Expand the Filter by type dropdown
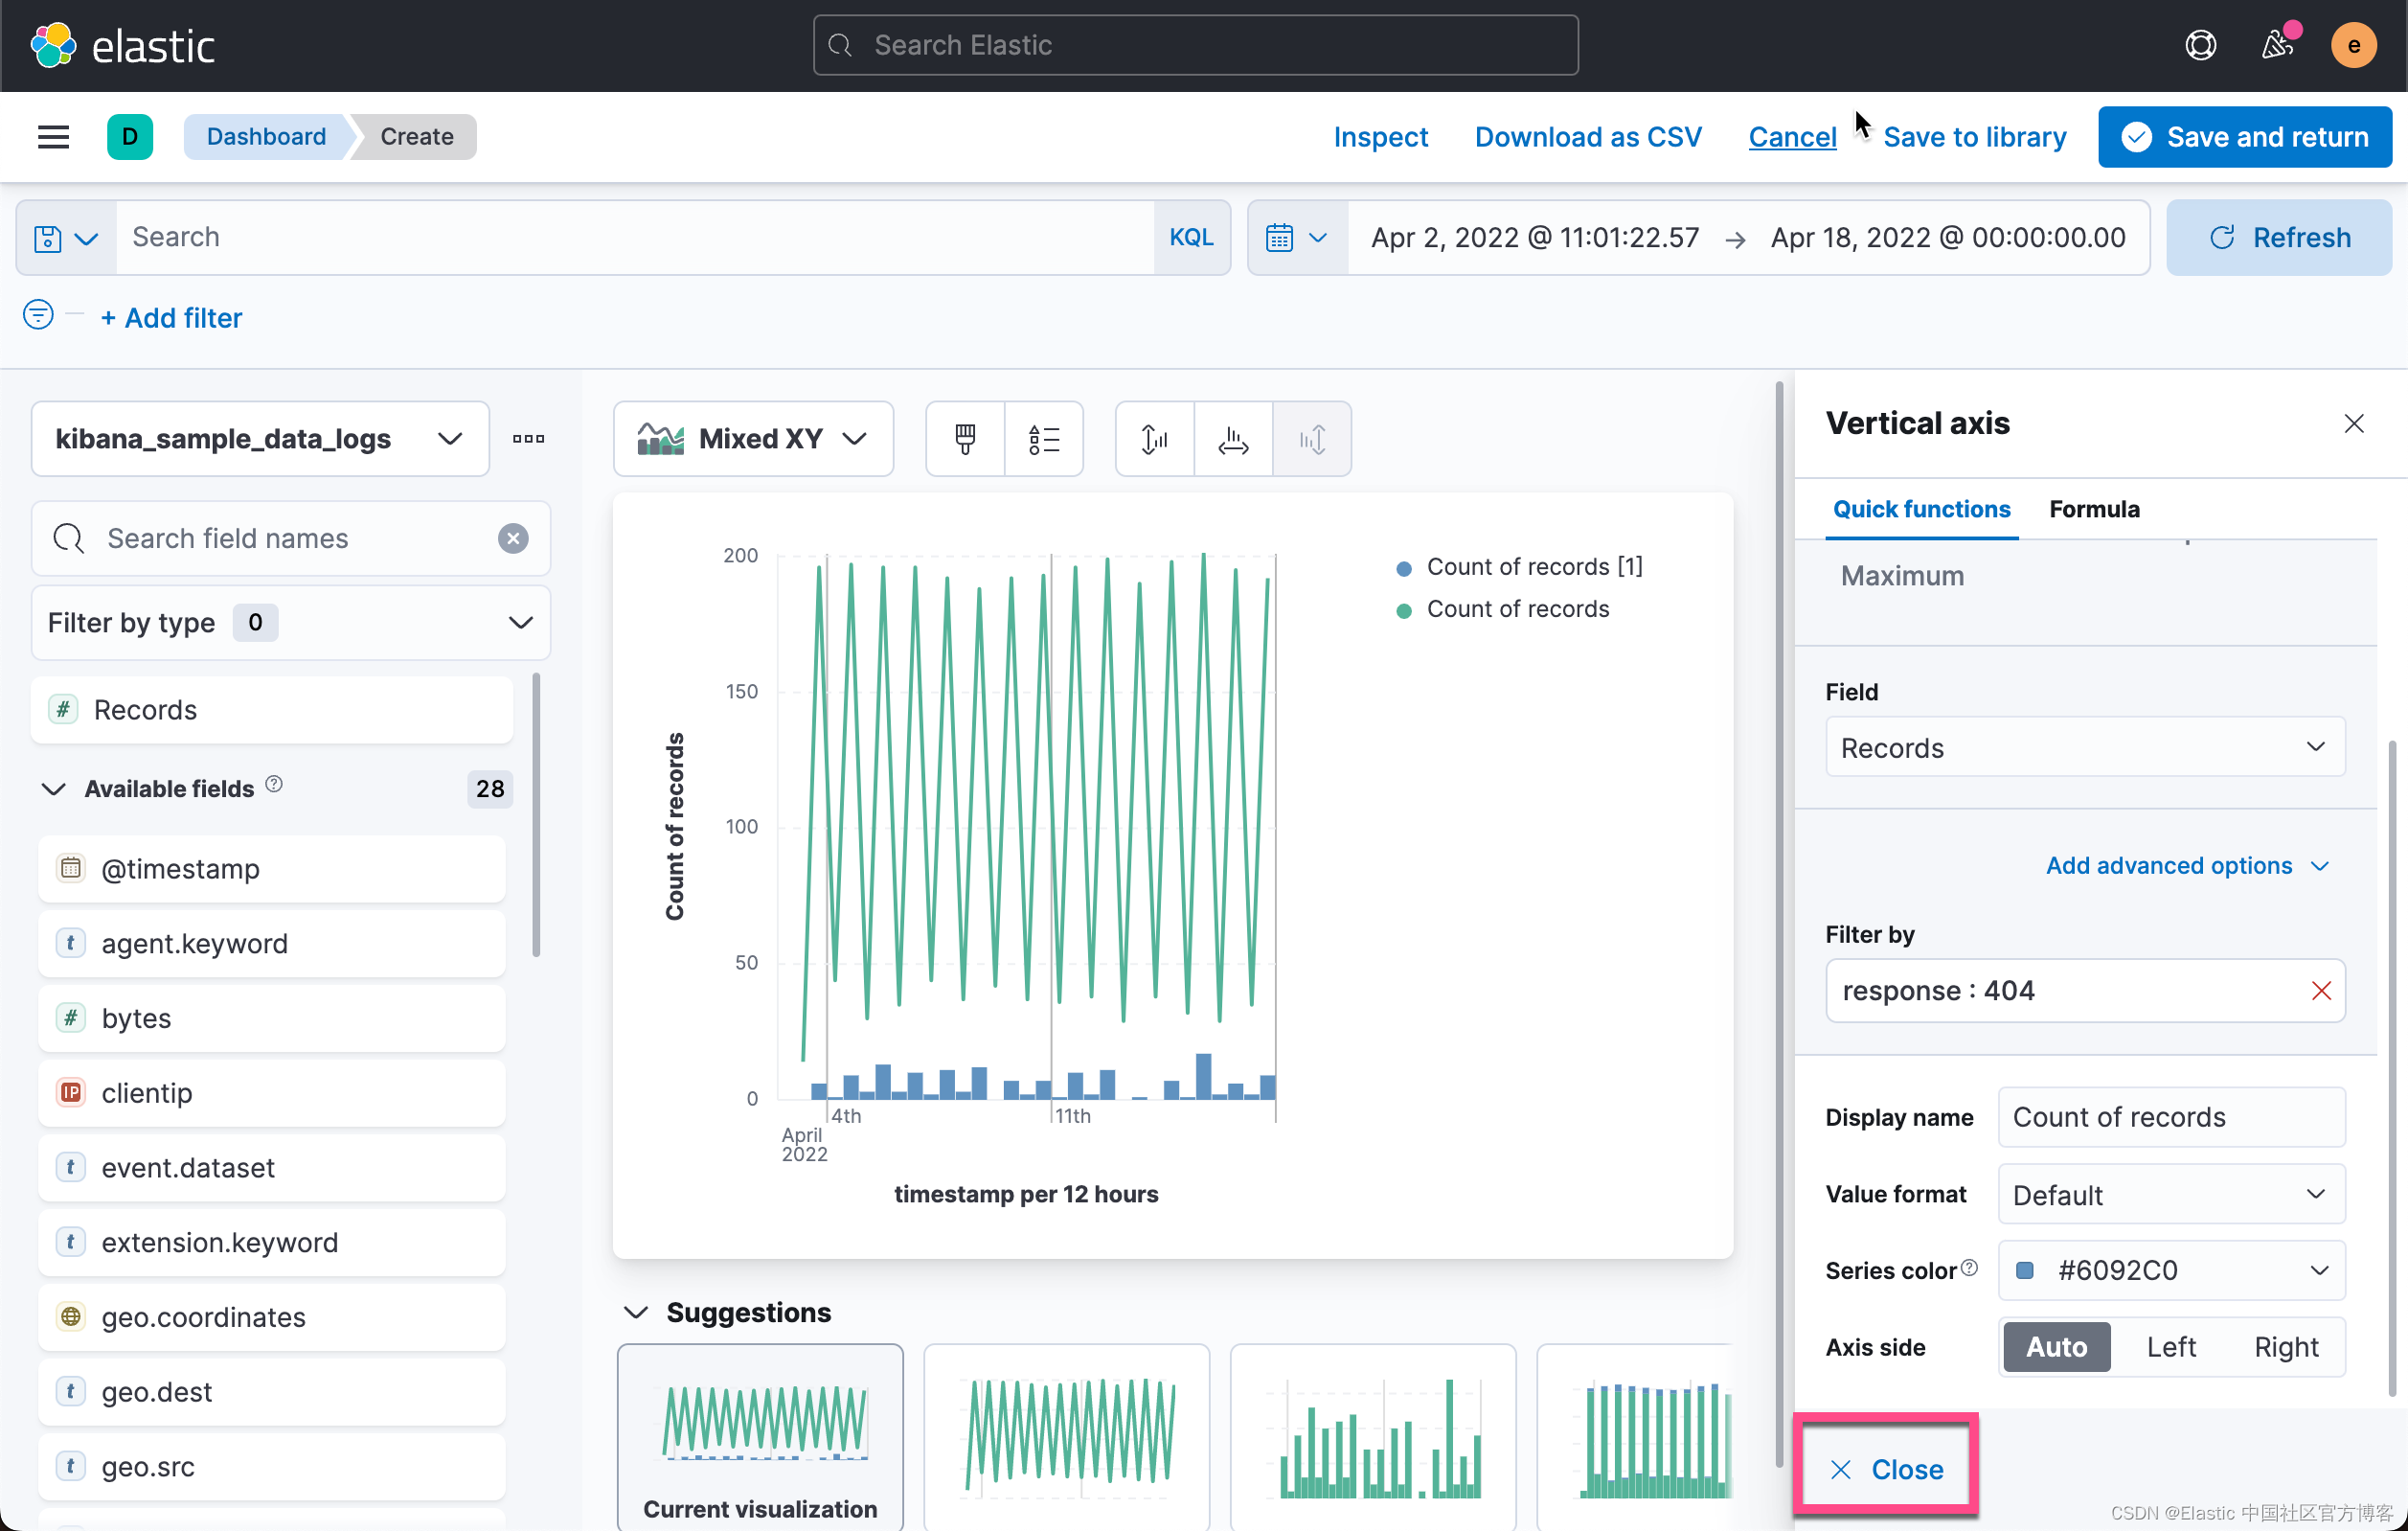Viewport: 2408px width, 1531px height. point(290,623)
